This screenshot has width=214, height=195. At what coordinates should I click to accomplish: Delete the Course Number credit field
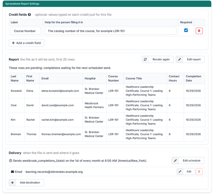click(x=199, y=31)
